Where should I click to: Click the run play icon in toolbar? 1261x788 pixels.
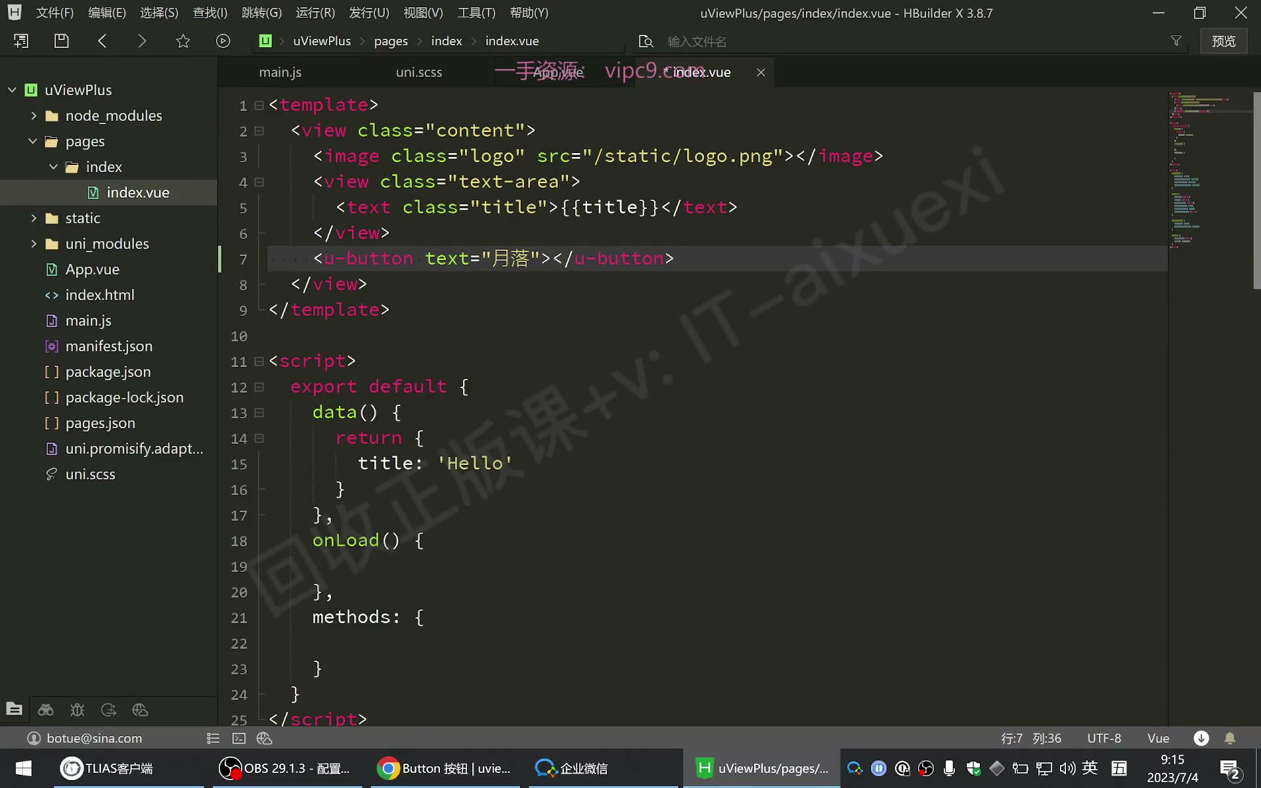click(x=223, y=41)
